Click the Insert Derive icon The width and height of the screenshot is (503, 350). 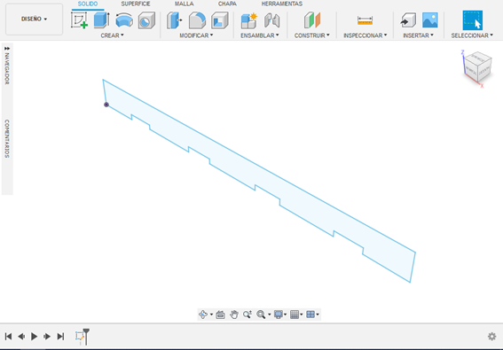408,20
